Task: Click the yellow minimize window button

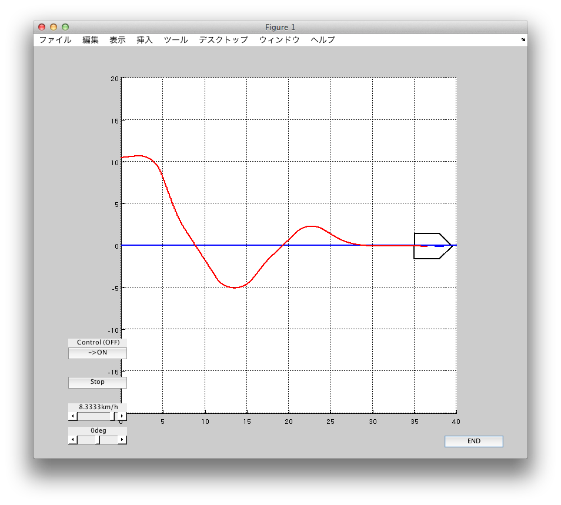Action: 54,27
